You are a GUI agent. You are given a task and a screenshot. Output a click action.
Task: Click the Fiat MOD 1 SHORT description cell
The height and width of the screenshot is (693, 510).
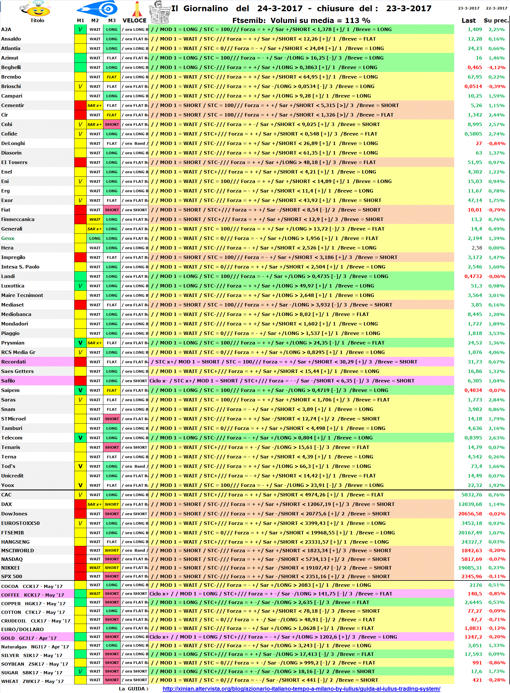[301, 210]
